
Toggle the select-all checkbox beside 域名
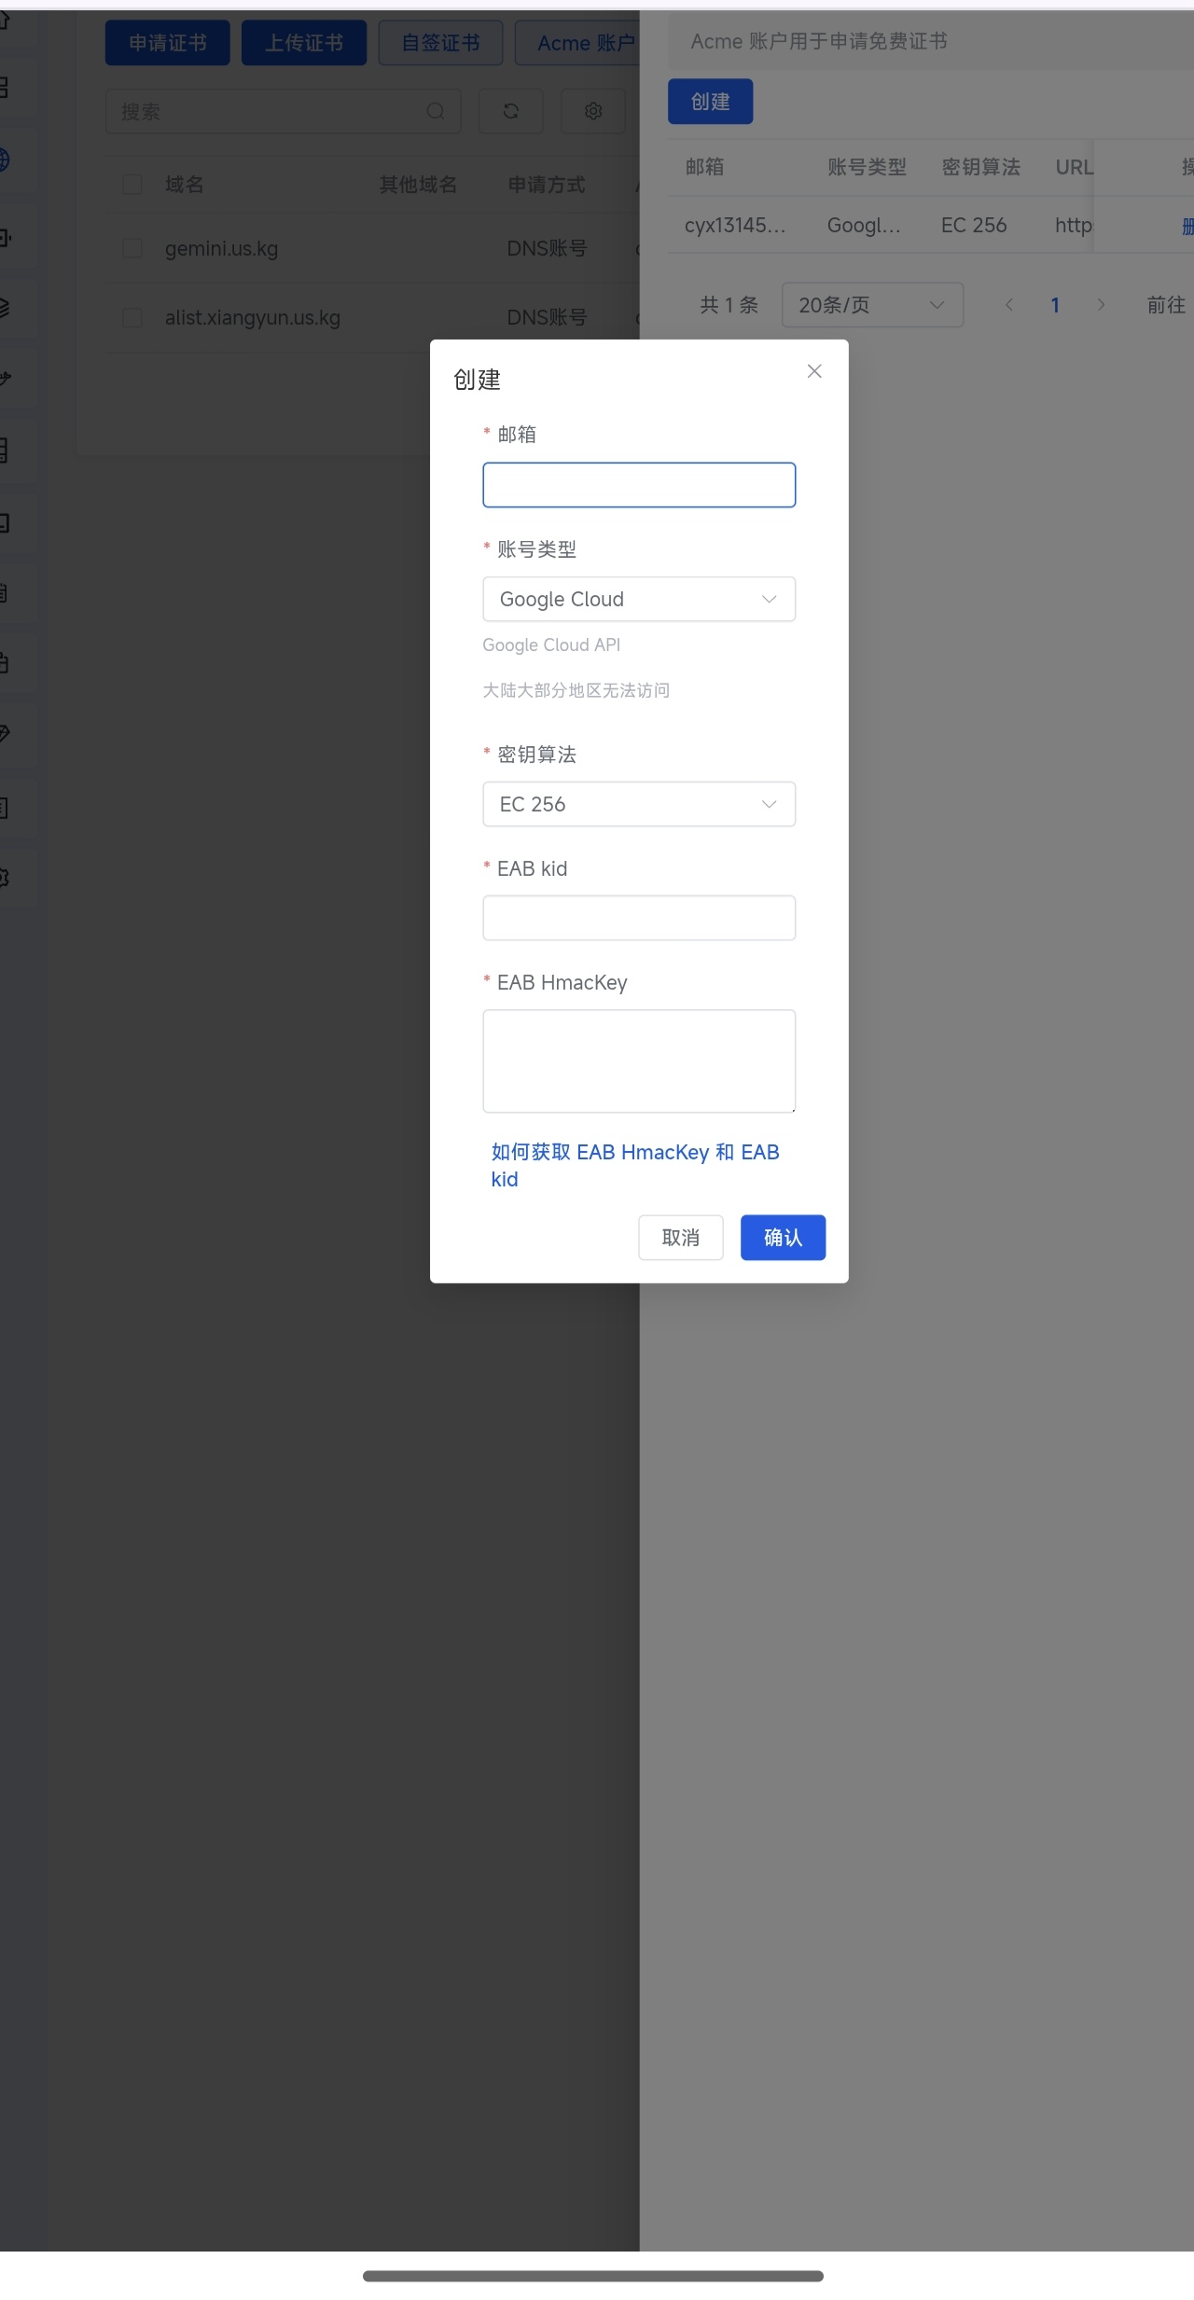coord(132,185)
